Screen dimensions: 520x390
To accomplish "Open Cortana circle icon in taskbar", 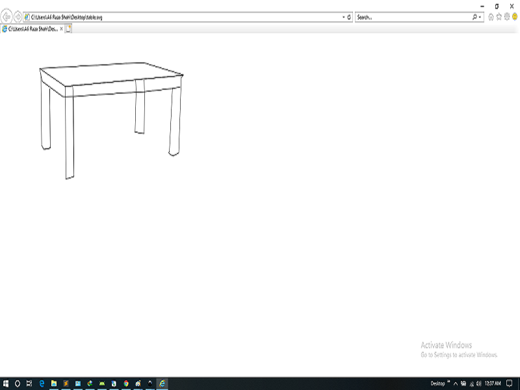I will tap(18, 383).
